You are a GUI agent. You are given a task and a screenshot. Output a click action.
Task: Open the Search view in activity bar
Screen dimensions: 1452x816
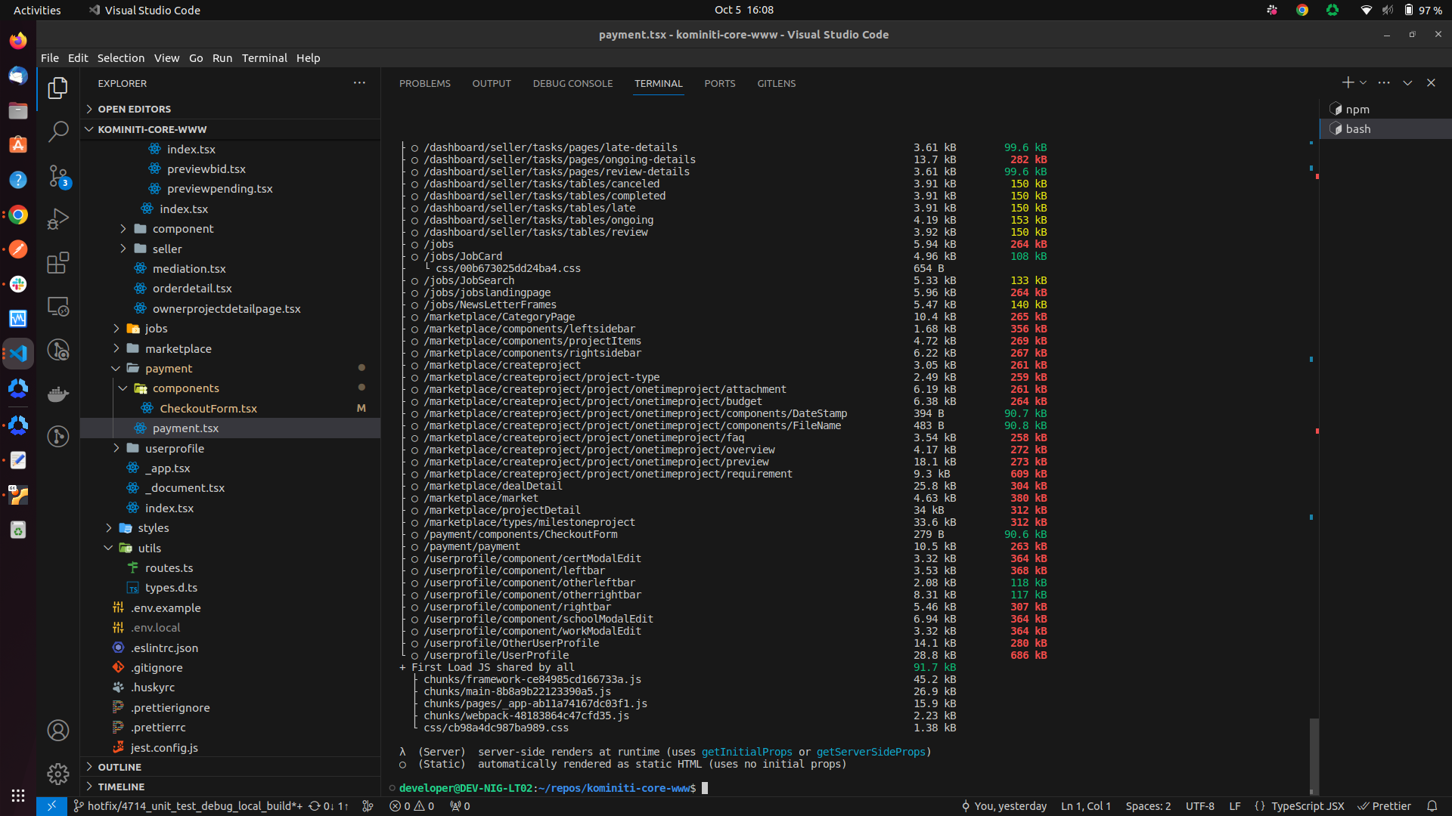58,131
